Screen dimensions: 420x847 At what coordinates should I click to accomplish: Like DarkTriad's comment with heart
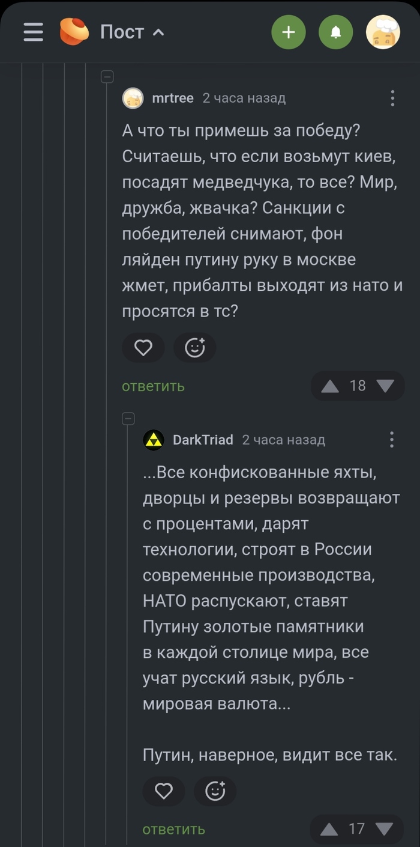164,791
